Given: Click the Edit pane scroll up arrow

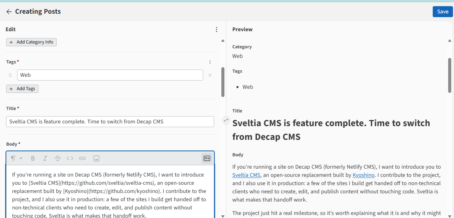Looking at the screenshot, I should click(223, 41).
